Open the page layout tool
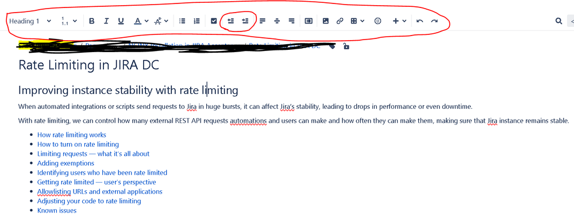Image resolution: width=574 pixels, height=216 pixels. [x=309, y=21]
